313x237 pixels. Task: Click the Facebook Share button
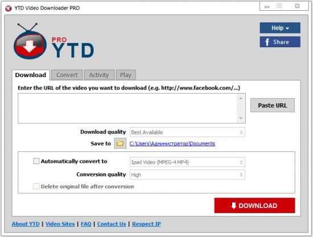tap(280, 42)
